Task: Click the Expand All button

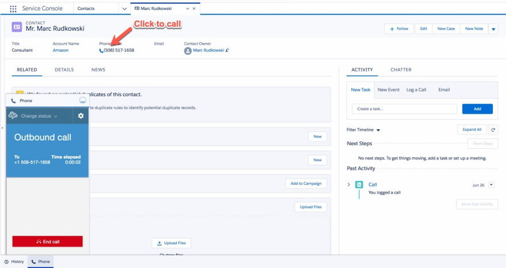Action: pos(472,130)
